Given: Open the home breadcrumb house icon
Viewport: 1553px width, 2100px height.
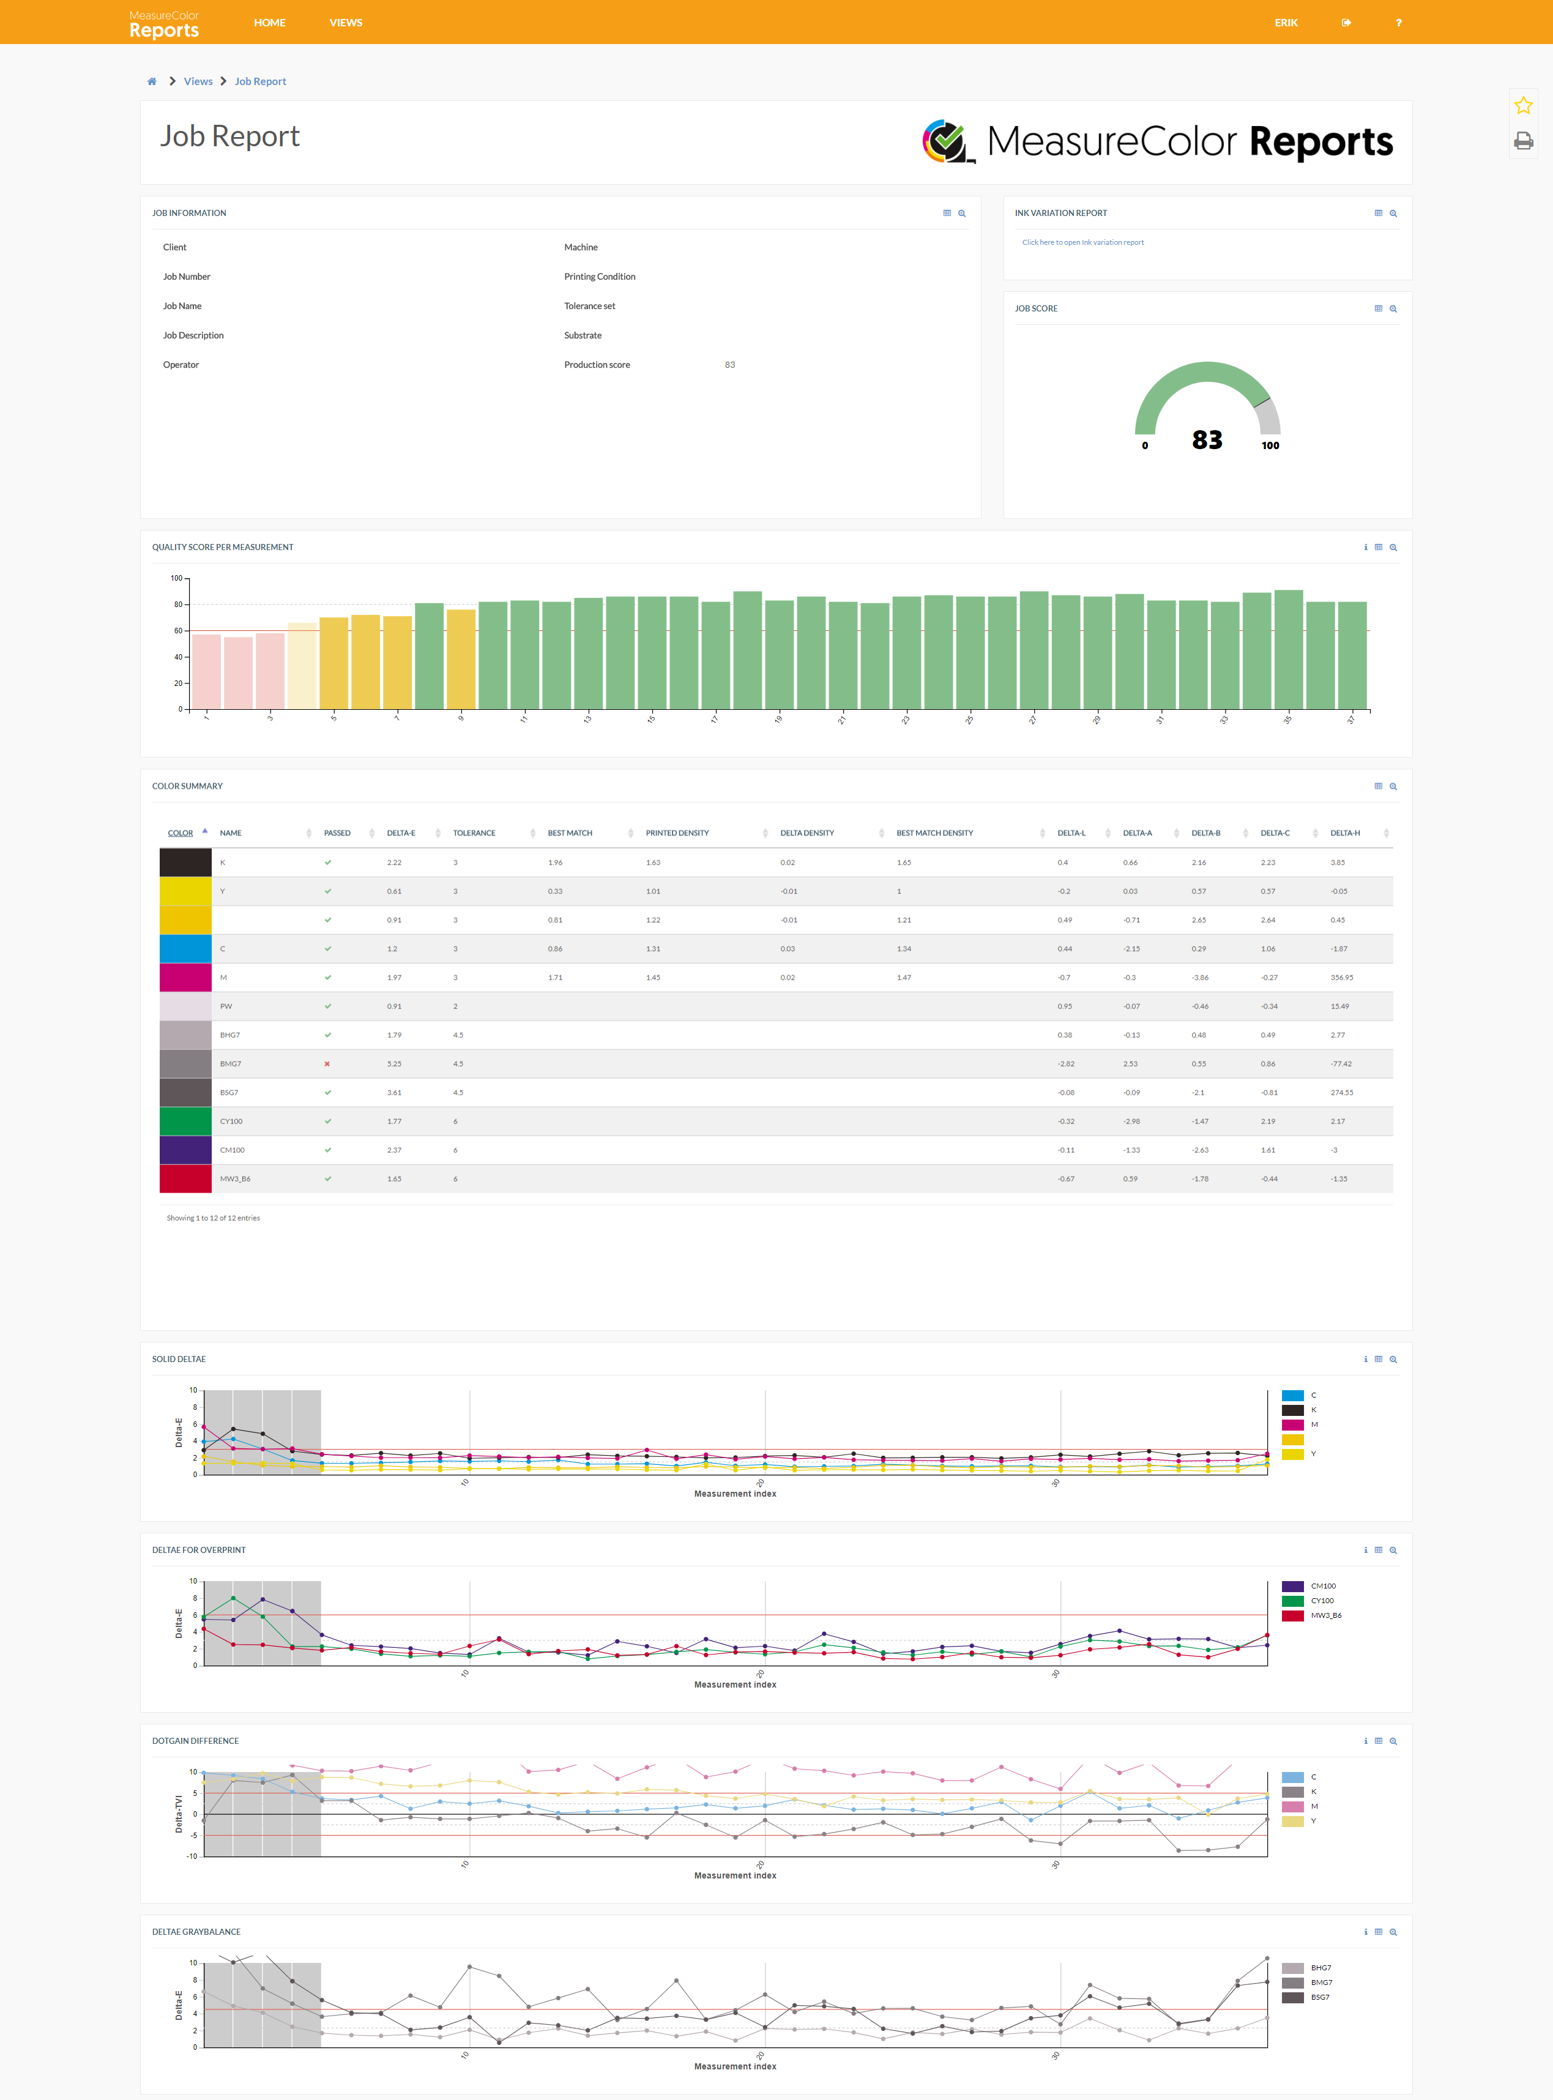Looking at the screenshot, I should pos(151,81).
